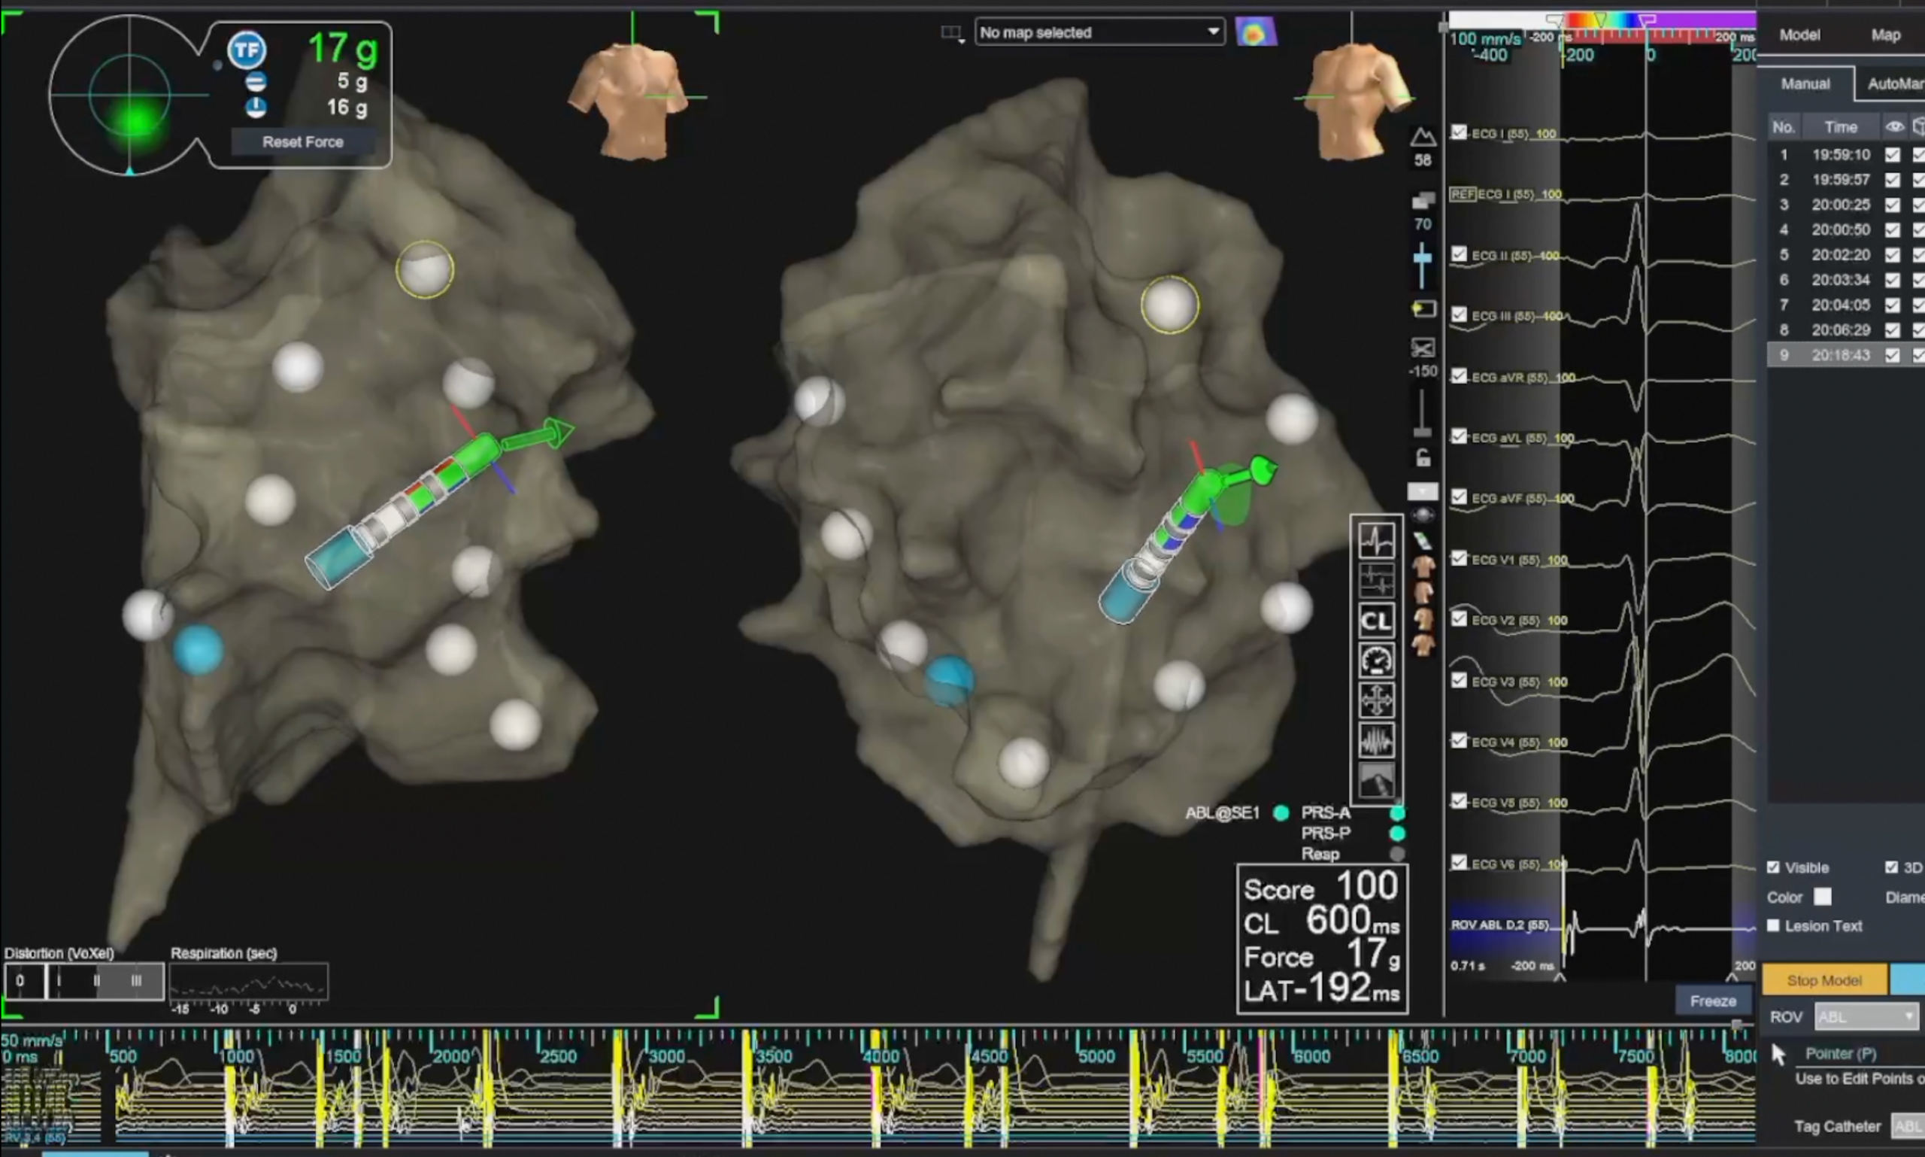The width and height of the screenshot is (1925, 1157).
Task: Click the white Color swatch
Action: coord(1822,897)
